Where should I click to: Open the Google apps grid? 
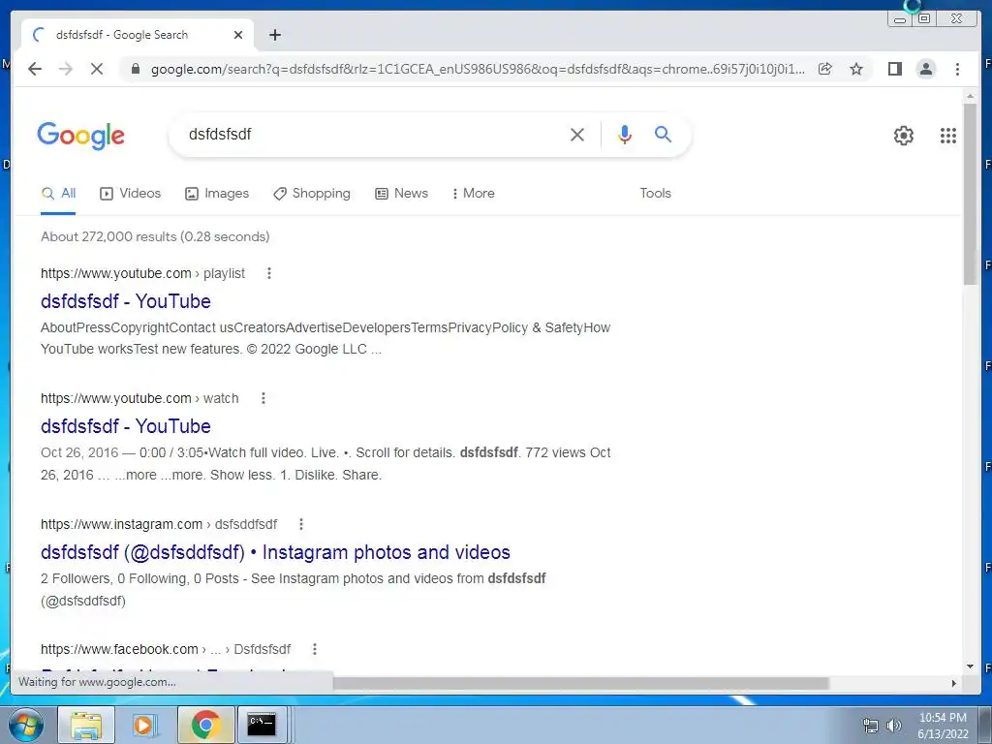pos(947,136)
